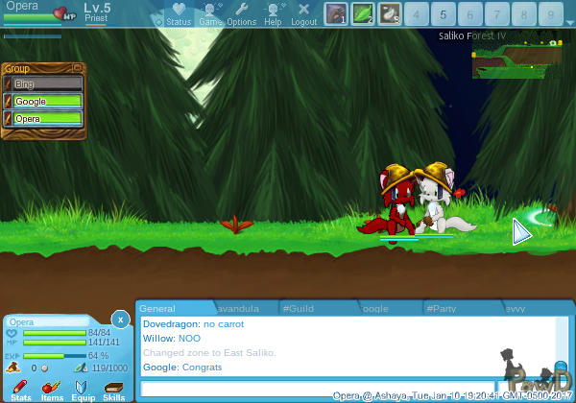Collapse the Group panel button
Screen dimensions: 576x403
[77, 68]
